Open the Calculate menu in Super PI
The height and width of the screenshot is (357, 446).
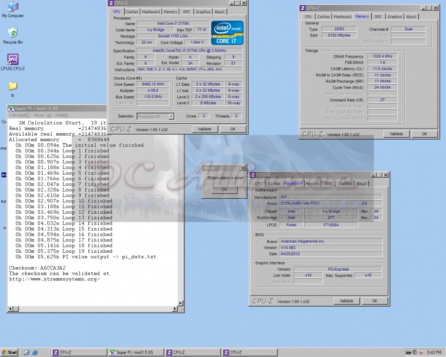coord(20,115)
